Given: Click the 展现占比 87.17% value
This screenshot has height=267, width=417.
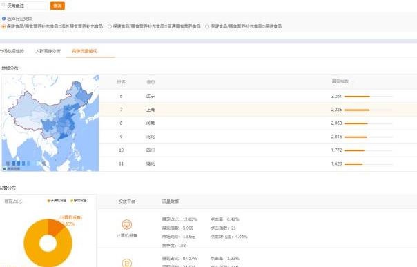Looking at the screenshot, I should (180, 258).
